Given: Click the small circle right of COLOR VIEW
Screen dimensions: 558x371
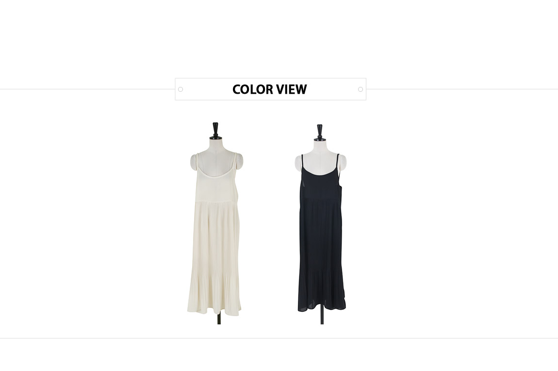Looking at the screenshot, I should click(361, 89).
